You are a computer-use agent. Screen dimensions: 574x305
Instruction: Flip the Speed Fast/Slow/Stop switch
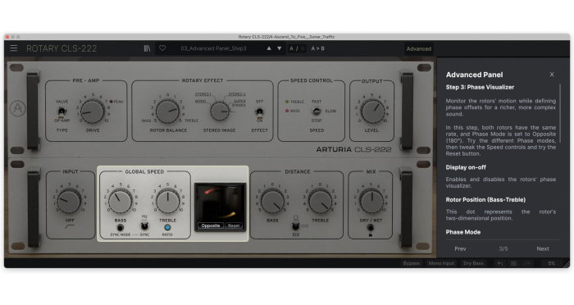[x=317, y=111]
